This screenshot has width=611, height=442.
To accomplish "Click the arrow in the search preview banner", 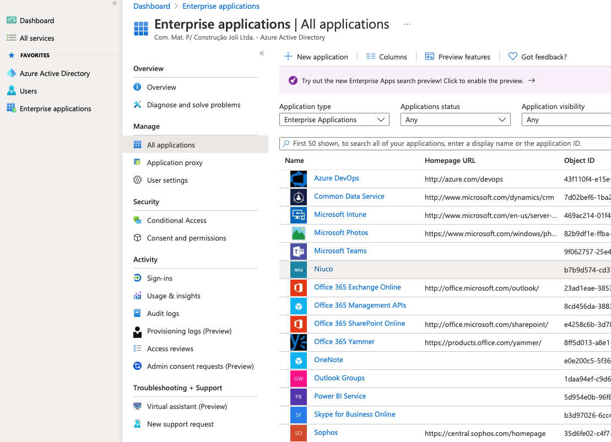I will [x=532, y=80].
